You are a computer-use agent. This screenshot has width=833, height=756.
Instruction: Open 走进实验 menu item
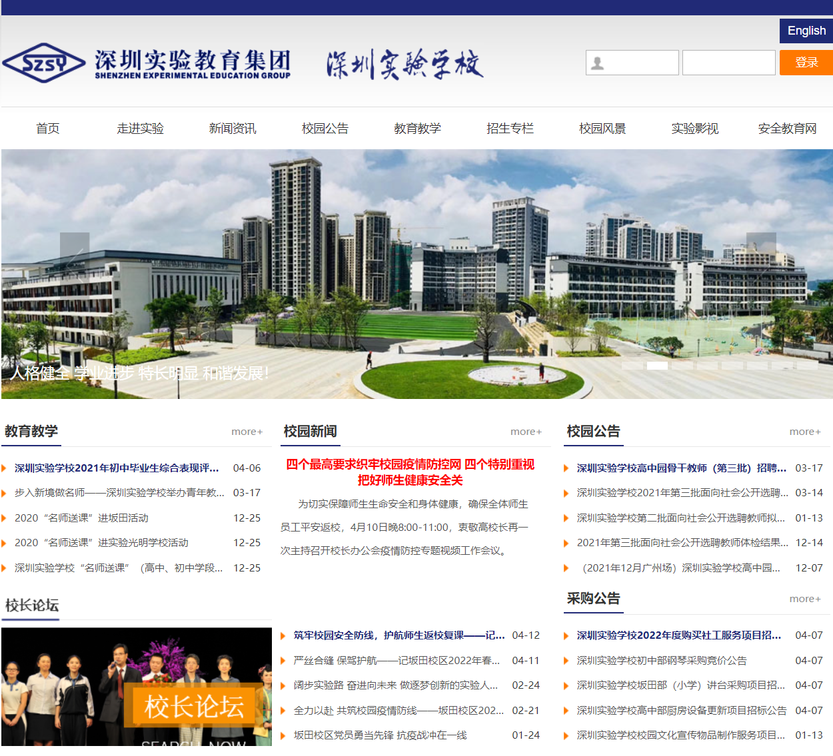(x=140, y=129)
